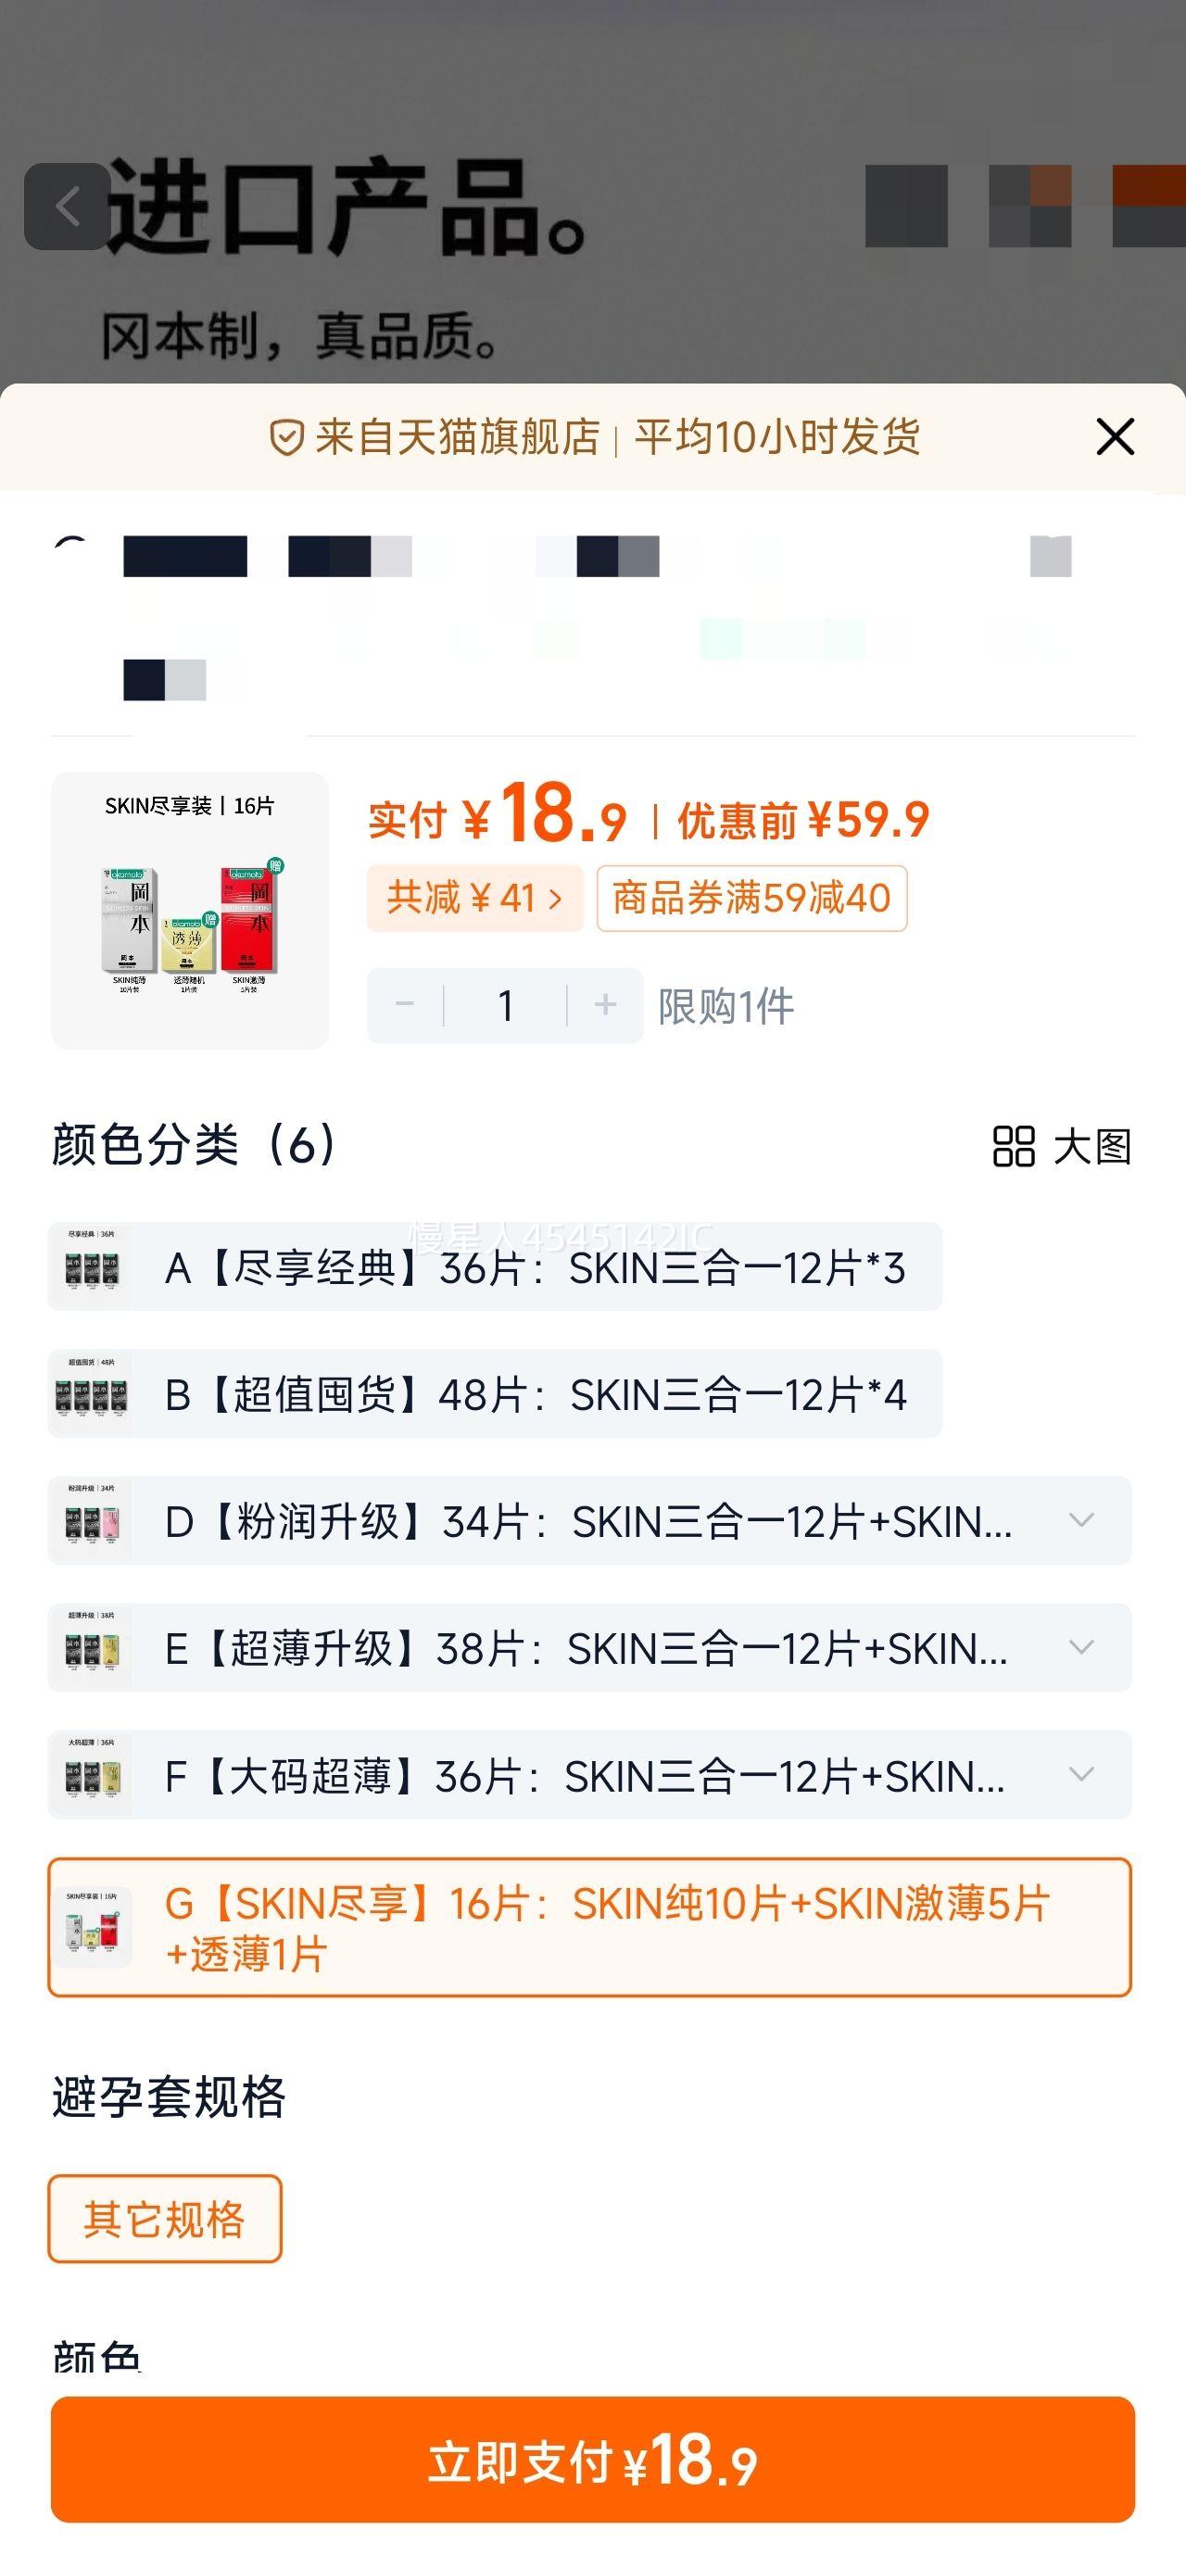This screenshot has height=2568, width=1186.
Task: Increase quantity with the plus button
Action: click(x=605, y=1005)
